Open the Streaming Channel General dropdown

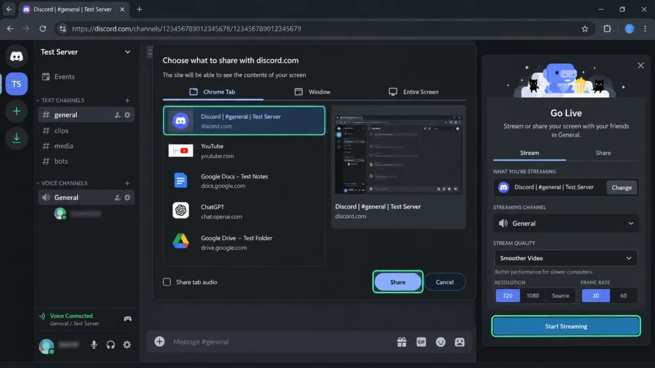coord(566,223)
